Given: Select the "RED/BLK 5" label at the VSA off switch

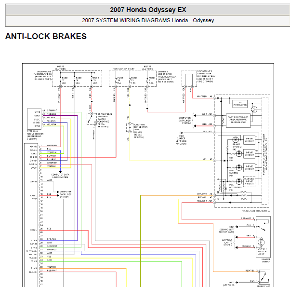Looking at the screenshot, I should (x=248, y=246).
